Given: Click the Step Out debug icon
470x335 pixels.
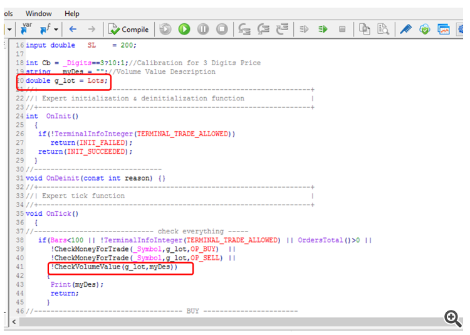Looking at the screenshot, I should [282, 29].
